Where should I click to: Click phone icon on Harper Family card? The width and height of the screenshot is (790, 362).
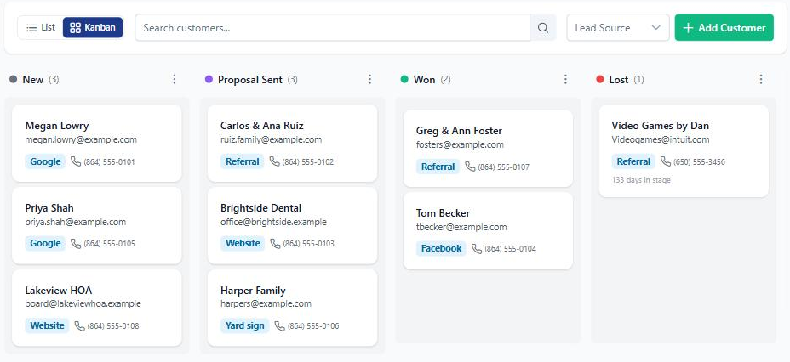point(279,325)
